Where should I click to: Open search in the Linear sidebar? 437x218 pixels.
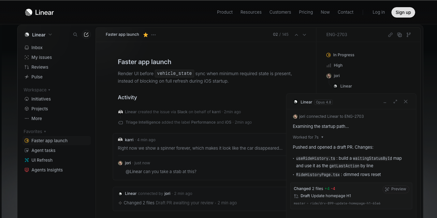75,34
